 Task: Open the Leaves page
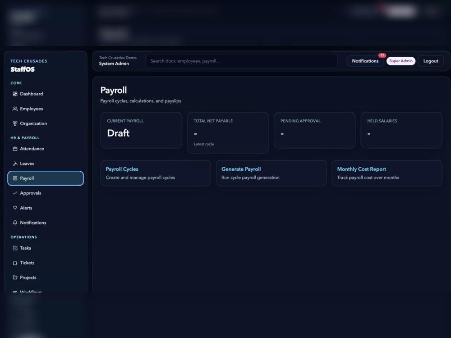tap(46, 164)
